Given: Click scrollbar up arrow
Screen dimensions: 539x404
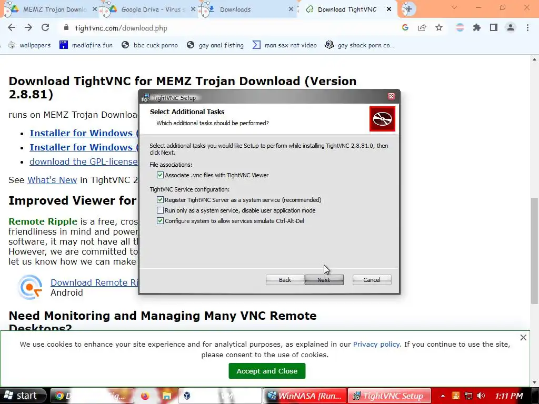Looking at the screenshot, I should coord(535,59).
